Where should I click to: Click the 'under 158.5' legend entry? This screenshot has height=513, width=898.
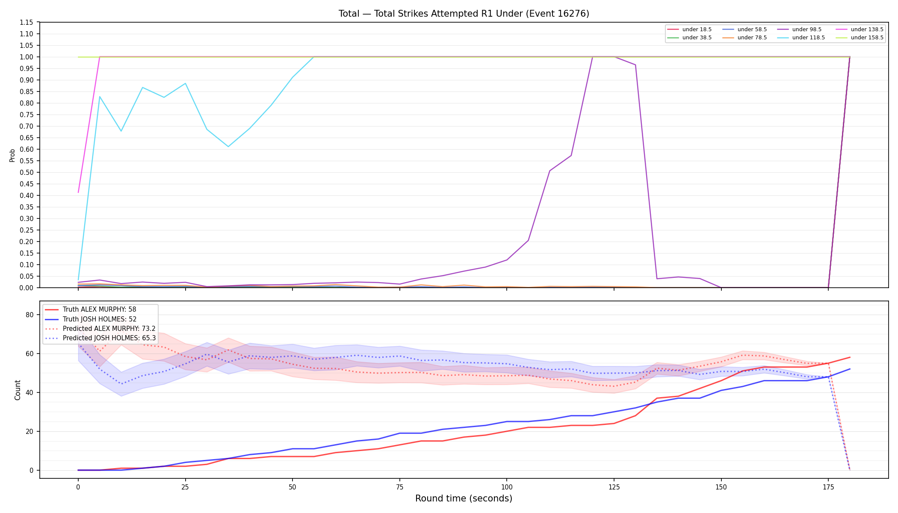point(860,38)
